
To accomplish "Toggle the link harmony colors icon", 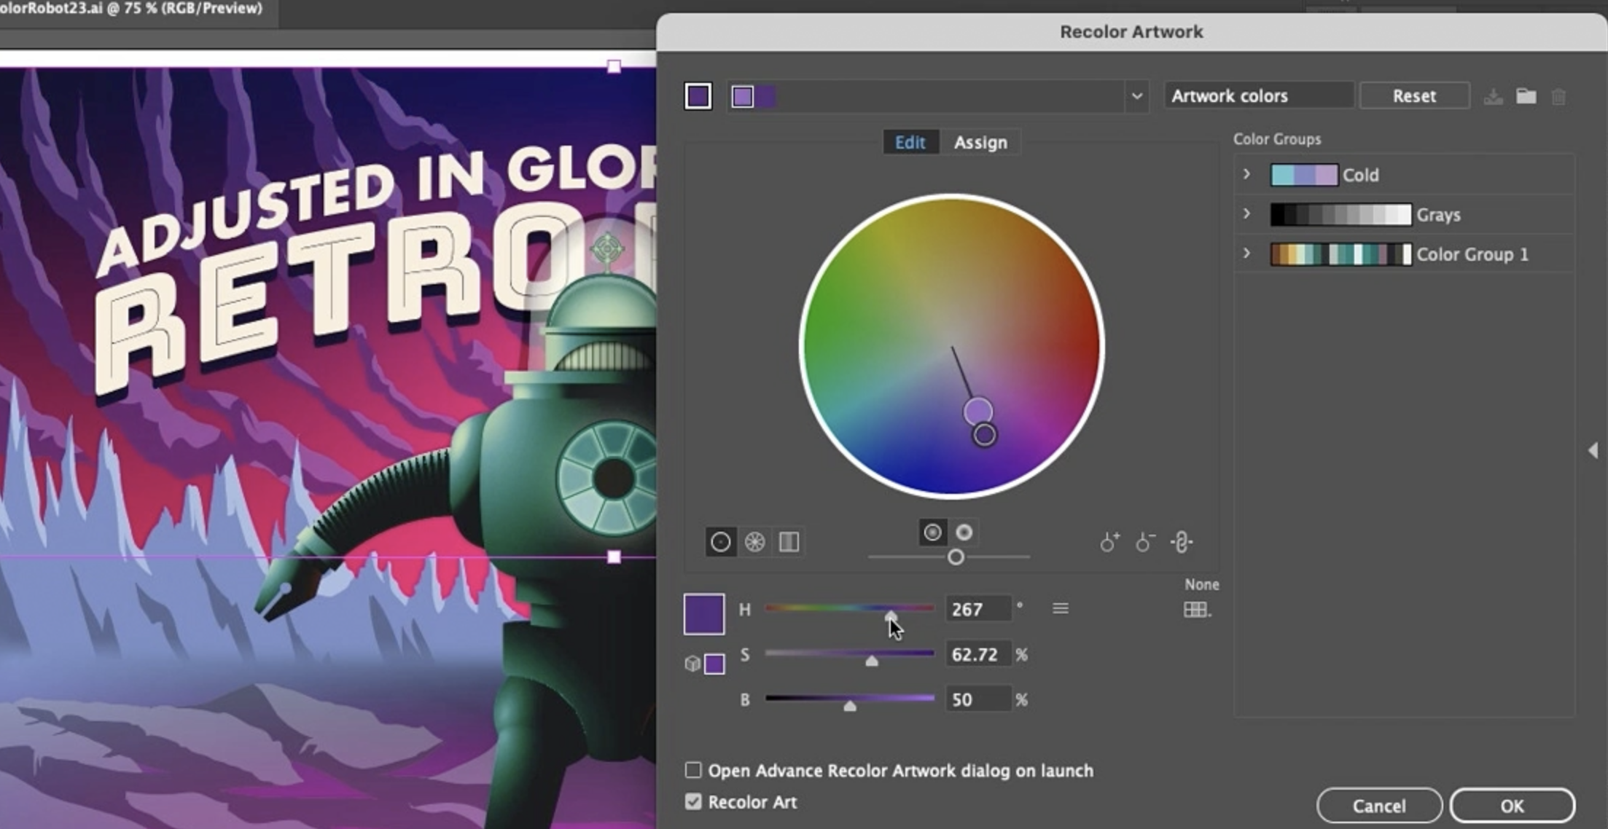I will [1181, 542].
